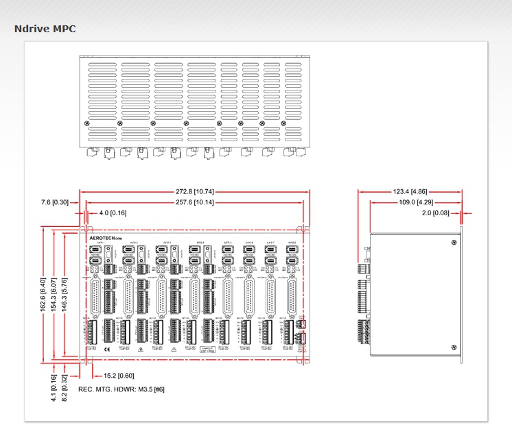512x436 pixels.
Task: Click the Danger High Voltage label box
Action: click(207, 350)
